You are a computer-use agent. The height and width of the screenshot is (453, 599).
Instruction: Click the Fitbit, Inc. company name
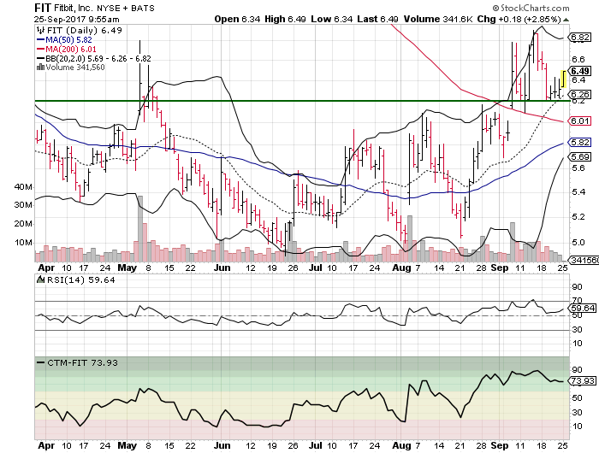pyautogui.click(x=74, y=8)
